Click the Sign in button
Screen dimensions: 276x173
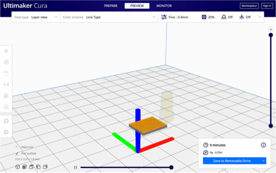coord(267,6)
